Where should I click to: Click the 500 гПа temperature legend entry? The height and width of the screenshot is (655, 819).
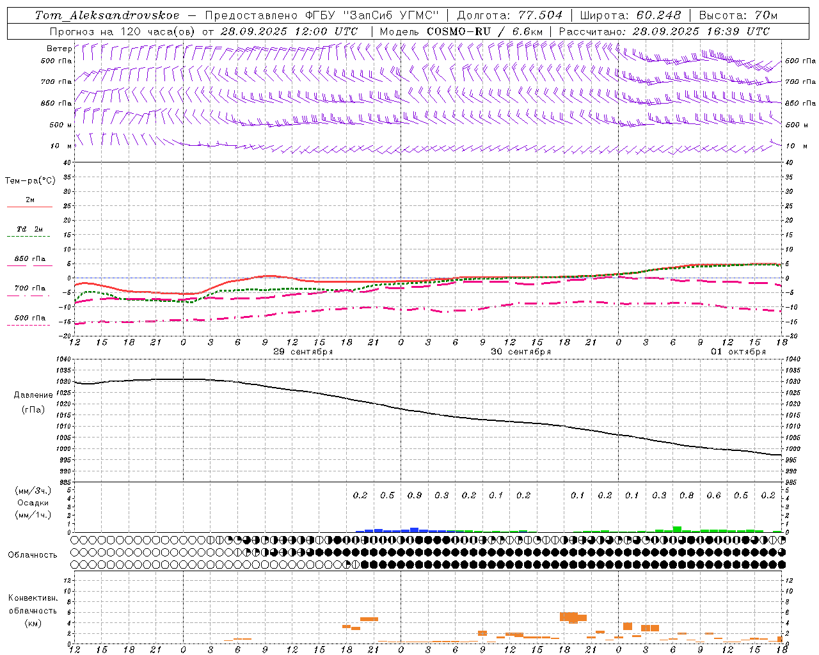[29, 318]
